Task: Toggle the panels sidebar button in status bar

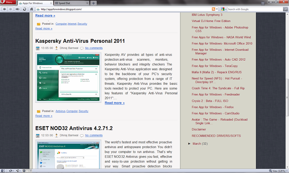Action: pos(3,171)
